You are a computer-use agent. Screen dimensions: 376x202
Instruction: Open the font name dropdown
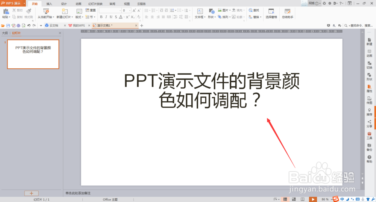(120, 11)
